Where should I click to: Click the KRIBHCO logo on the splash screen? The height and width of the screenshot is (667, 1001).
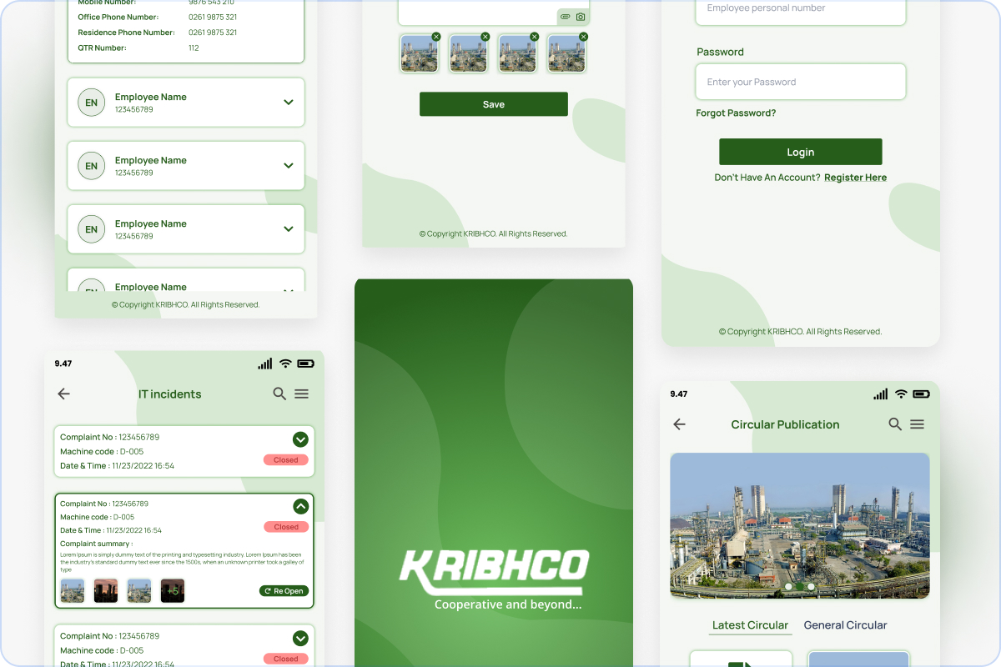(494, 571)
